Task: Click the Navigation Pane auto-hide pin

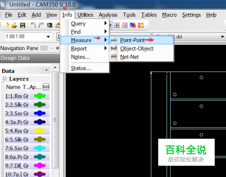Action: point(52,48)
